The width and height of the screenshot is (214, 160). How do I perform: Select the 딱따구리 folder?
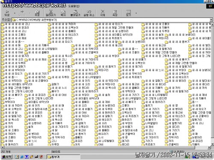tap(101, 70)
